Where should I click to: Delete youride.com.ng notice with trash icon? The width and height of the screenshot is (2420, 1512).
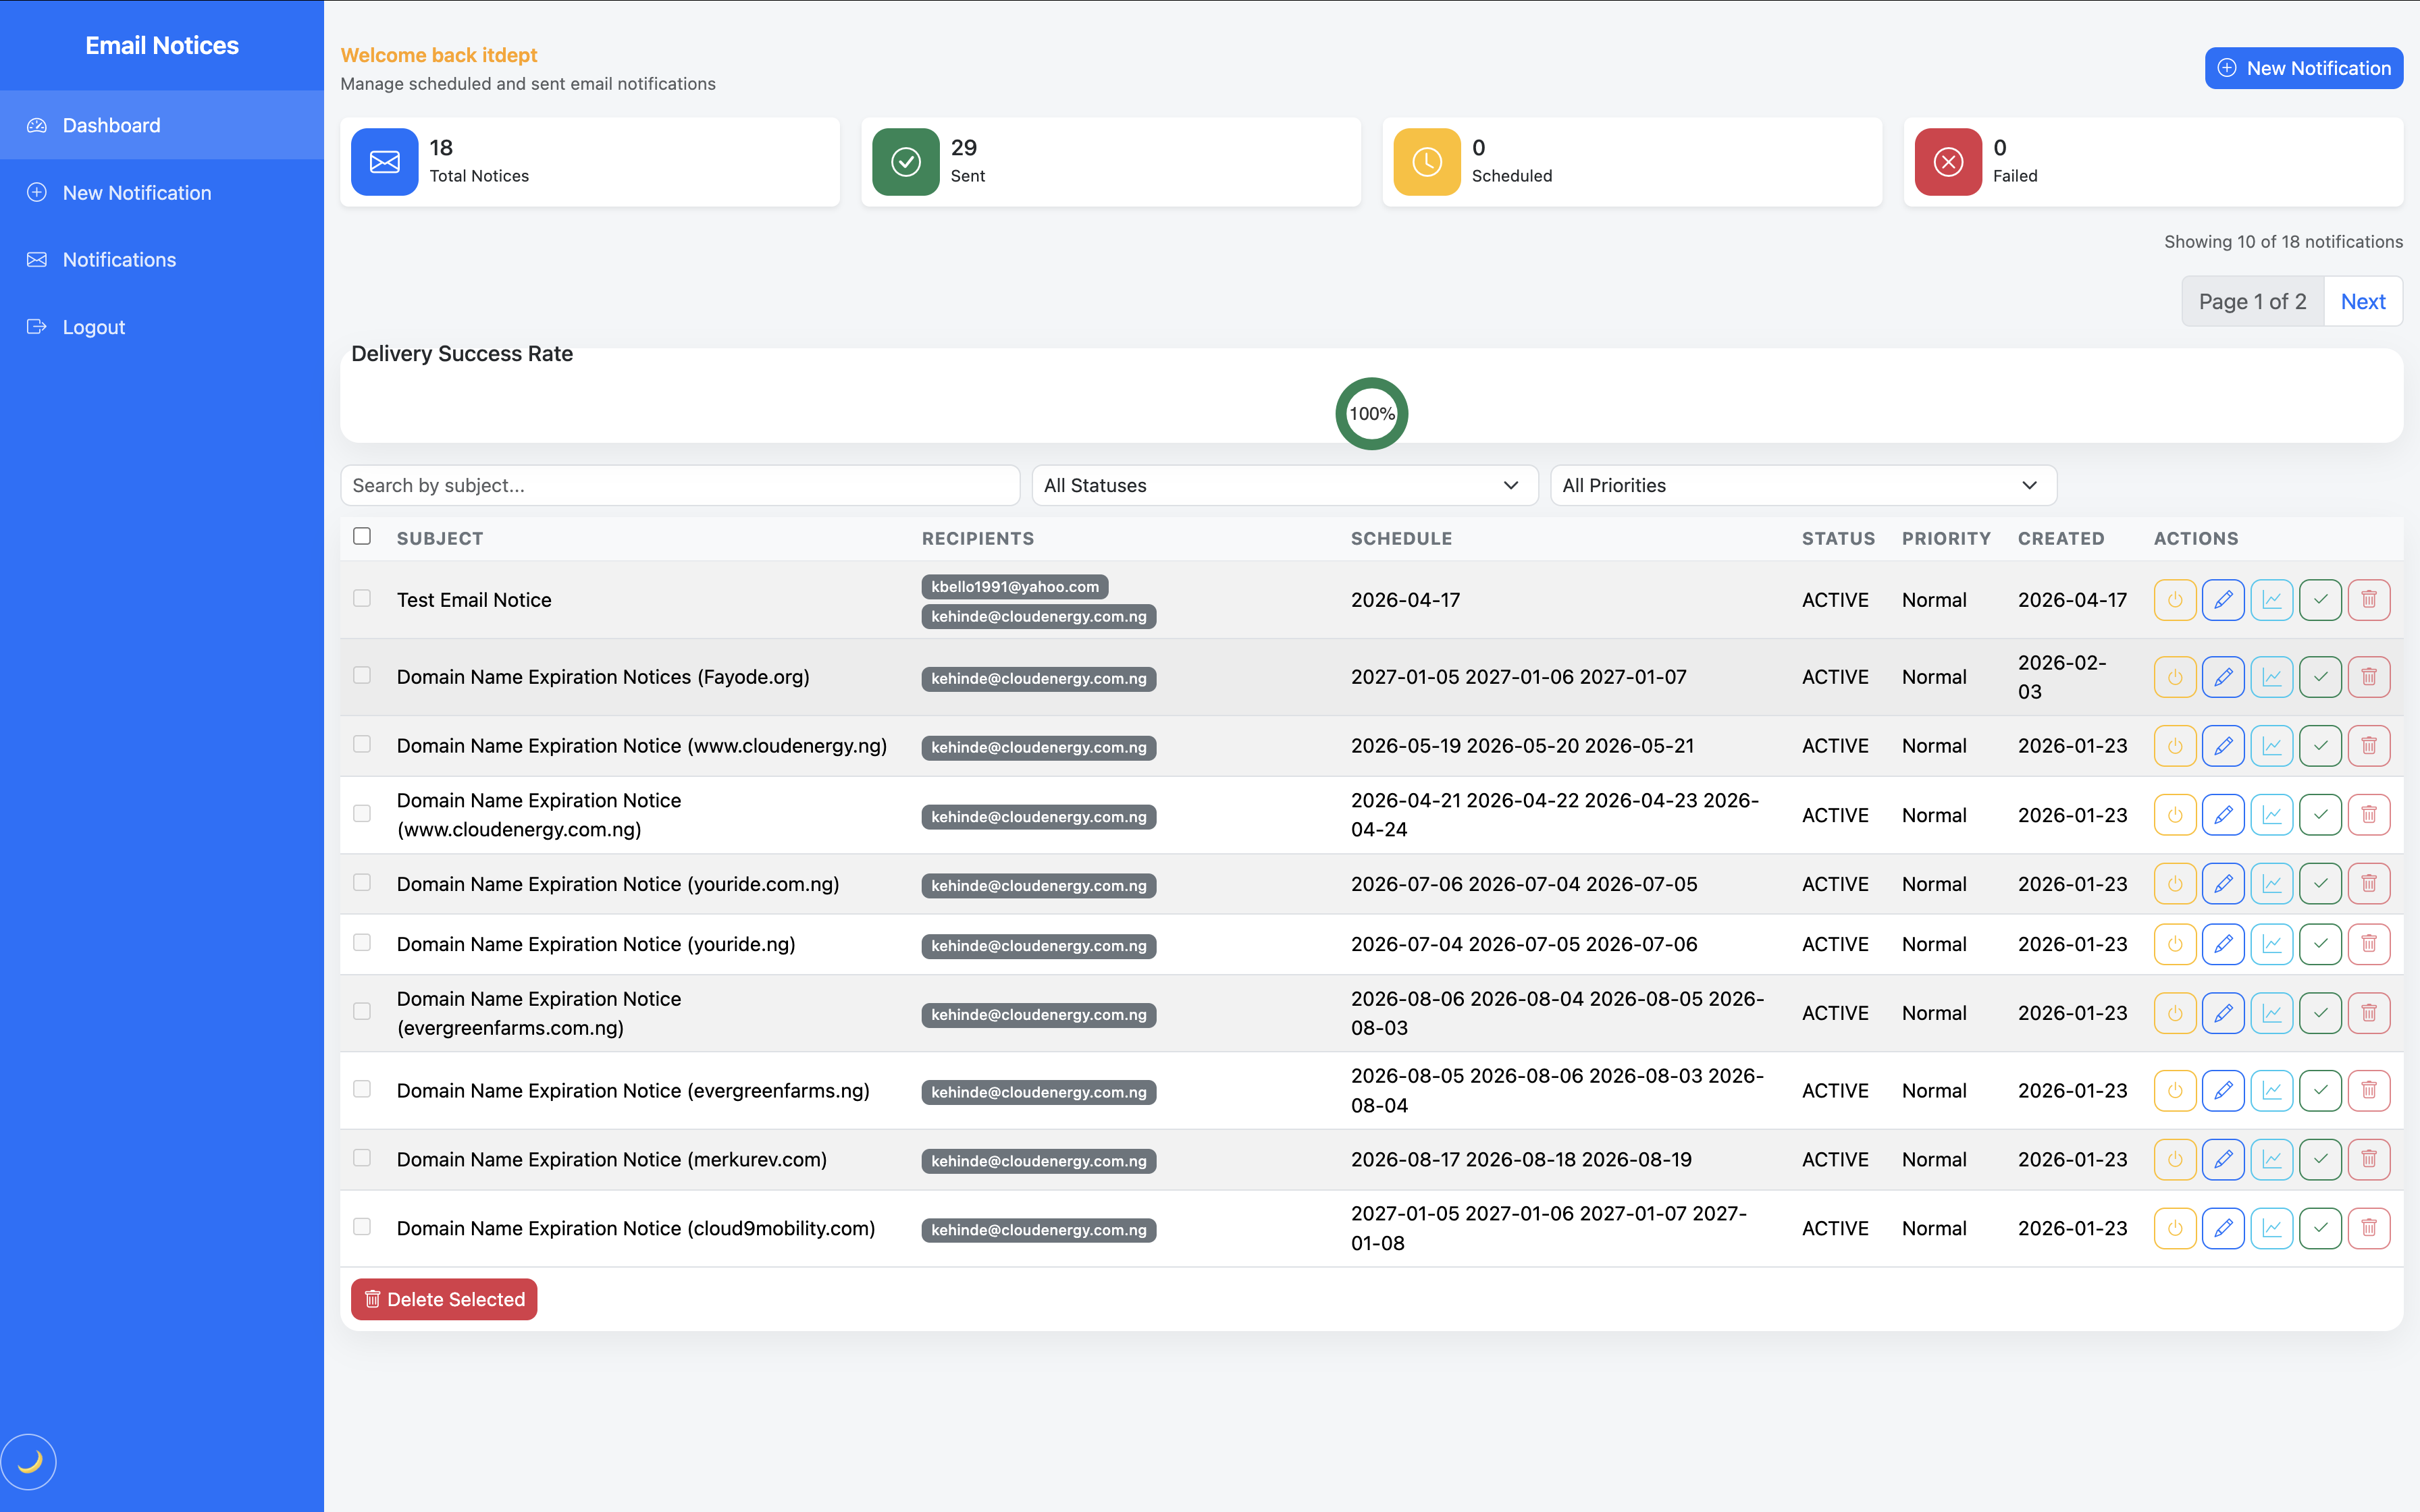click(2369, 884)
